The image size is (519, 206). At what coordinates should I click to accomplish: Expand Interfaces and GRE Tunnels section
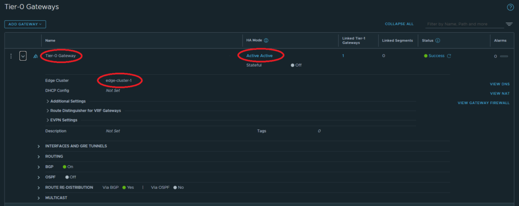[x=39, y=146]
